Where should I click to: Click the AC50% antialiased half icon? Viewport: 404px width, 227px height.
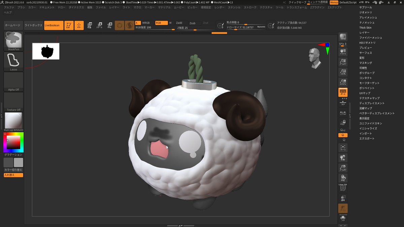[x=343, y=82]
